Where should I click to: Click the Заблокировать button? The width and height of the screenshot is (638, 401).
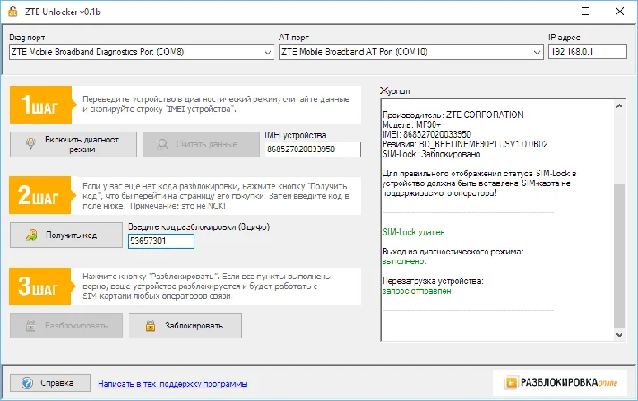[185, 326]
